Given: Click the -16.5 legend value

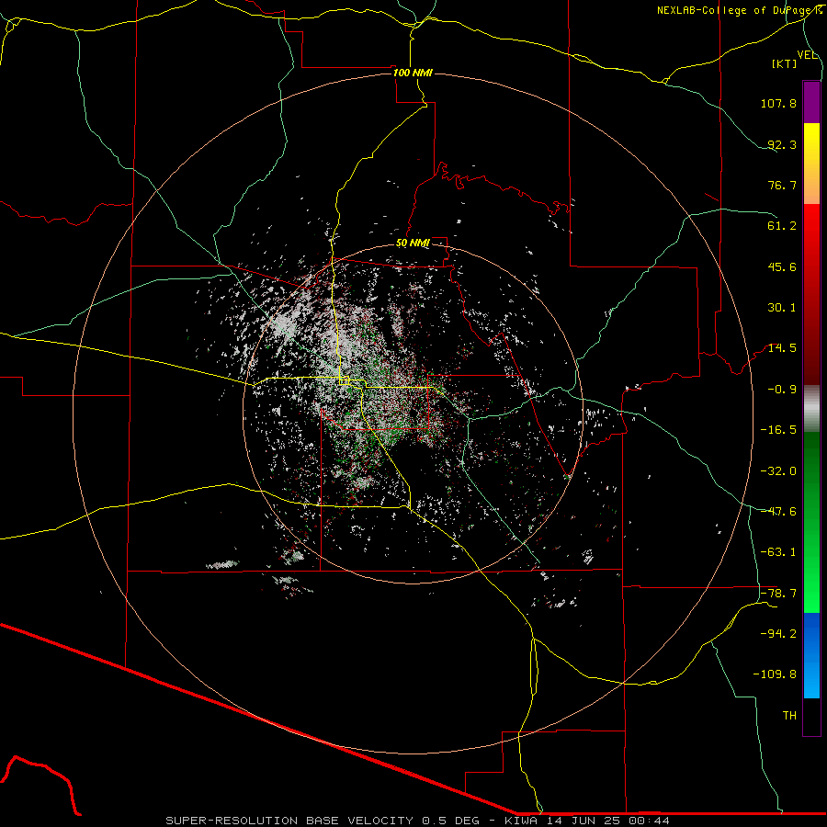Looking at the screenshot, I should (778, 430).
